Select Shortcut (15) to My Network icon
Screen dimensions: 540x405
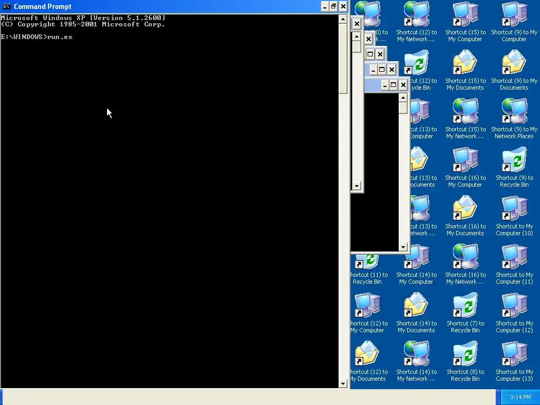pyautogui.click(x=465, y=119)
